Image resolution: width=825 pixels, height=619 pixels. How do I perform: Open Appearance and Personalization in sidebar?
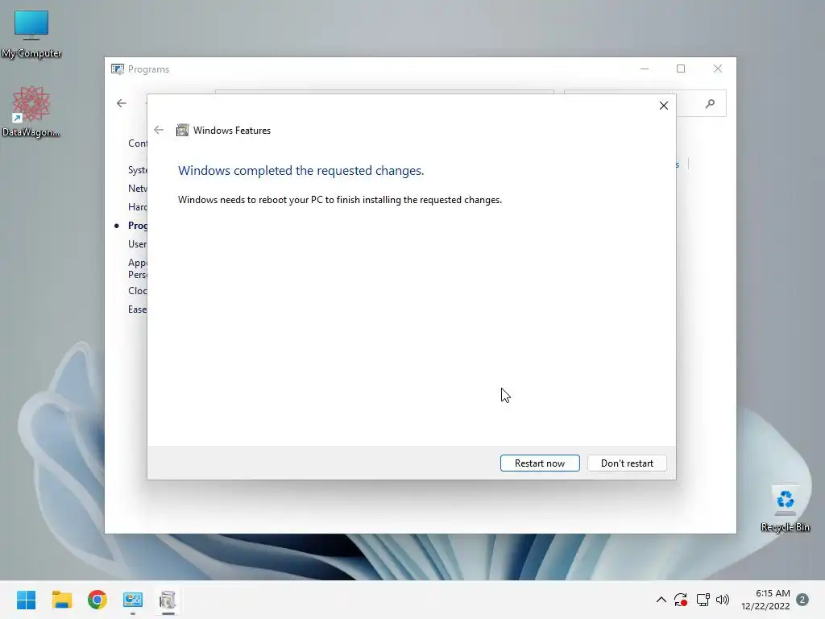click(137, 268)
